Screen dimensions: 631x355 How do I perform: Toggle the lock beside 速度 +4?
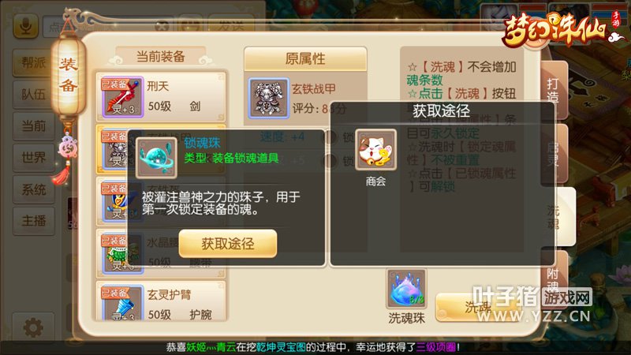330,137
